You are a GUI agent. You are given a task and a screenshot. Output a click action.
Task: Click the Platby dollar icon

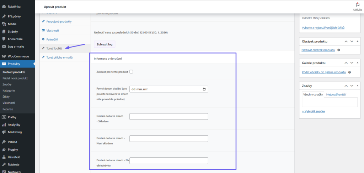tap(4, 117)
